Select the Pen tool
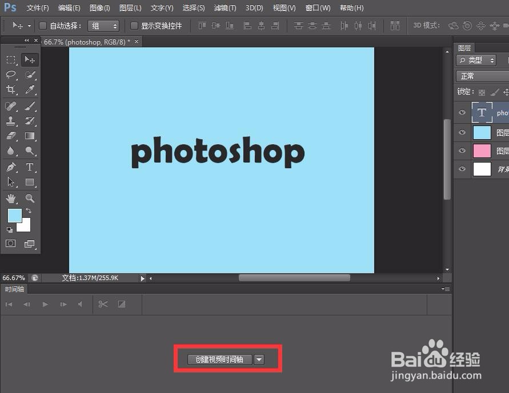509x393 pixels. pyautogui.click(x=11, y=167)
